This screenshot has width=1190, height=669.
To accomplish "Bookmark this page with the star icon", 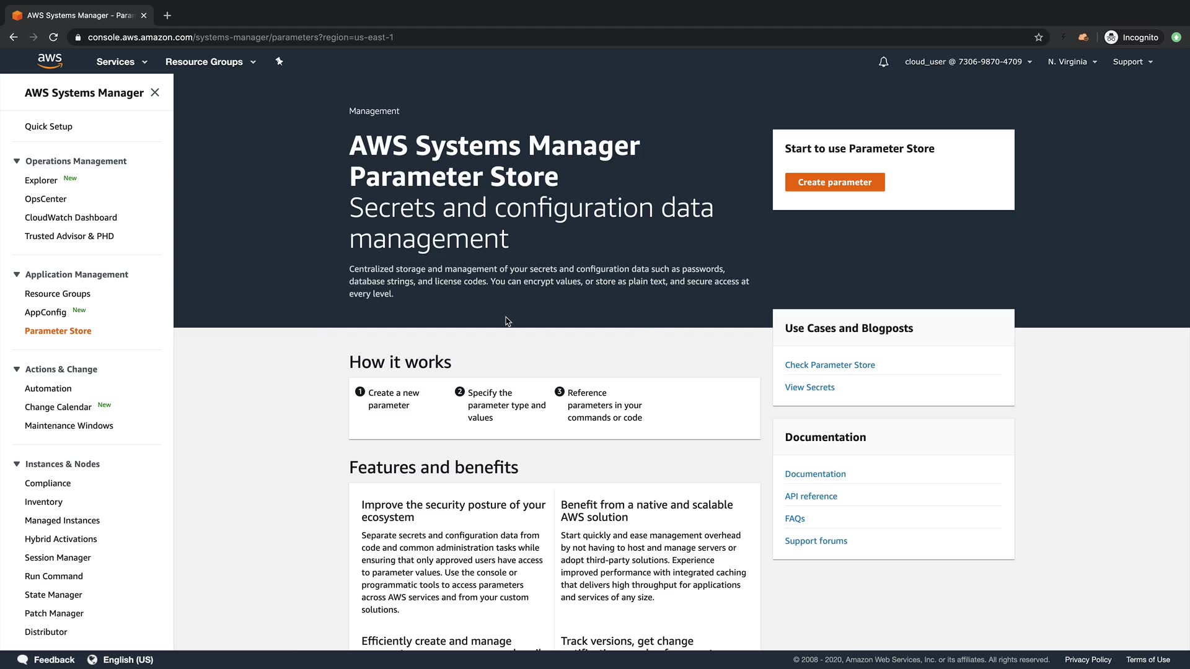I will click(1039, 37).
